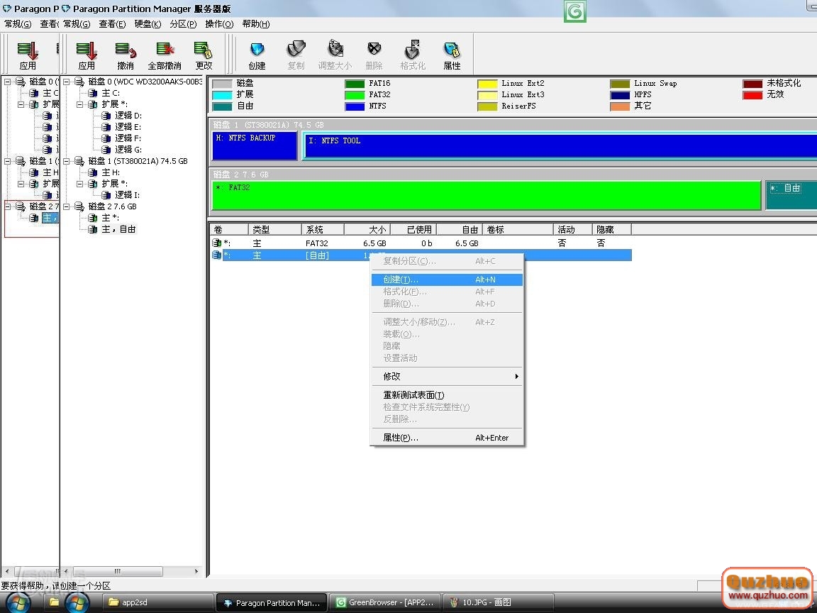This screenshot has width=817, height=613.
Task: Open the Start menu orb on taskbar
Action: point(77,602)
